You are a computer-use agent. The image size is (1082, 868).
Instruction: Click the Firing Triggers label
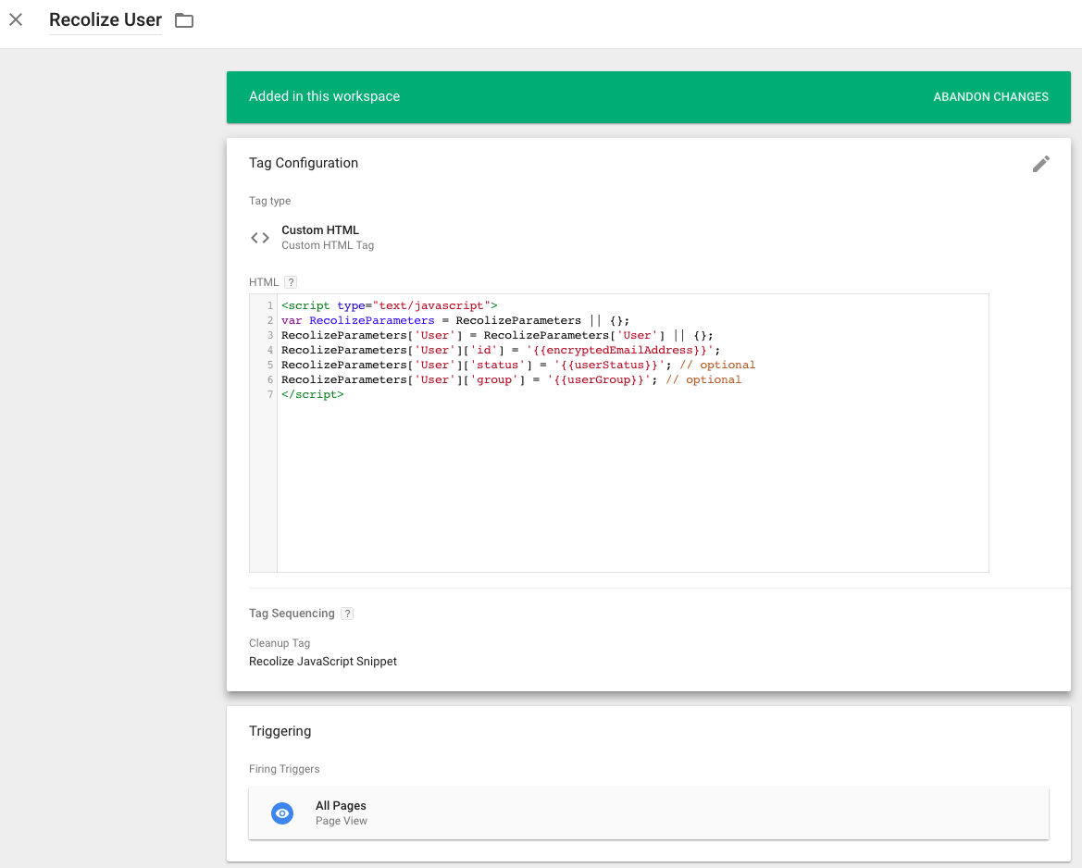tap(284, 769)
